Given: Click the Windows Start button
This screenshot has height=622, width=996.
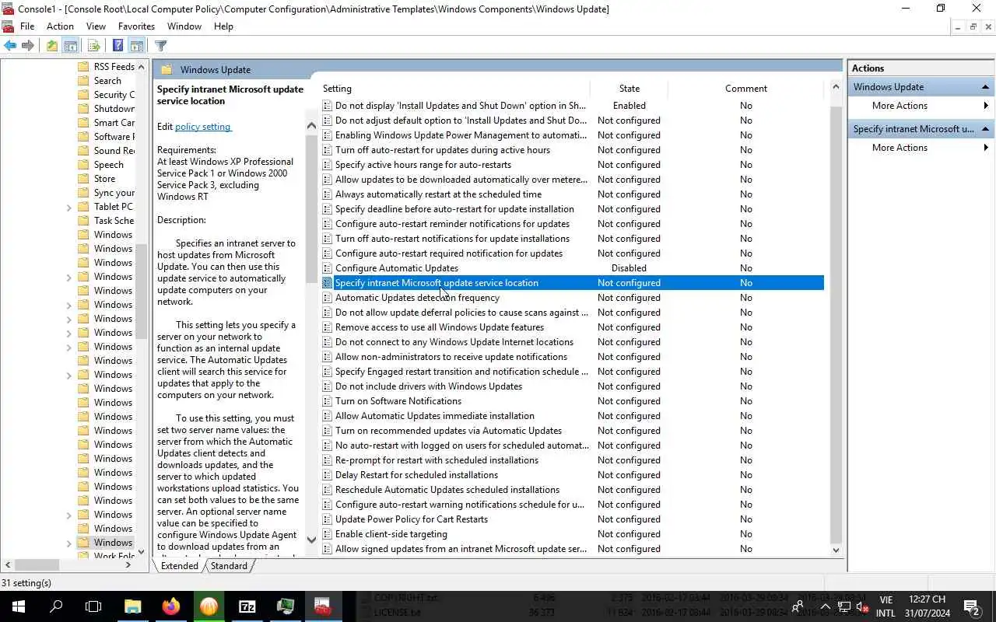Looking at the screenshot, I should coord(18,606).
